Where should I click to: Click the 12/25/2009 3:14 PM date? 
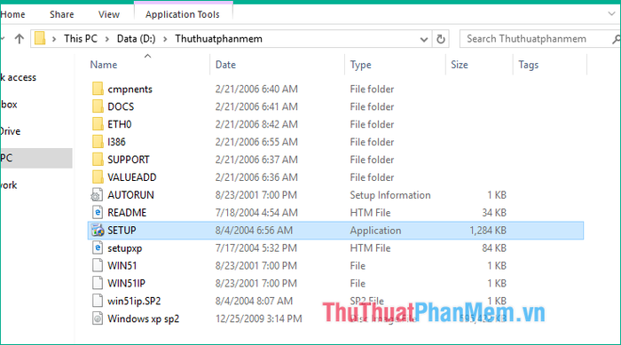[259, 319]
